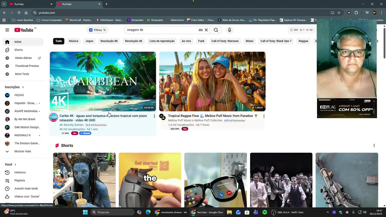Play the Caribbean 4K video thumbnail

coord(103,81)
